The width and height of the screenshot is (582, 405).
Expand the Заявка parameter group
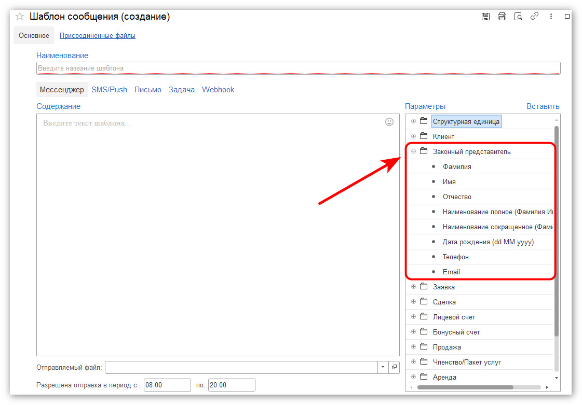[413, 287]
